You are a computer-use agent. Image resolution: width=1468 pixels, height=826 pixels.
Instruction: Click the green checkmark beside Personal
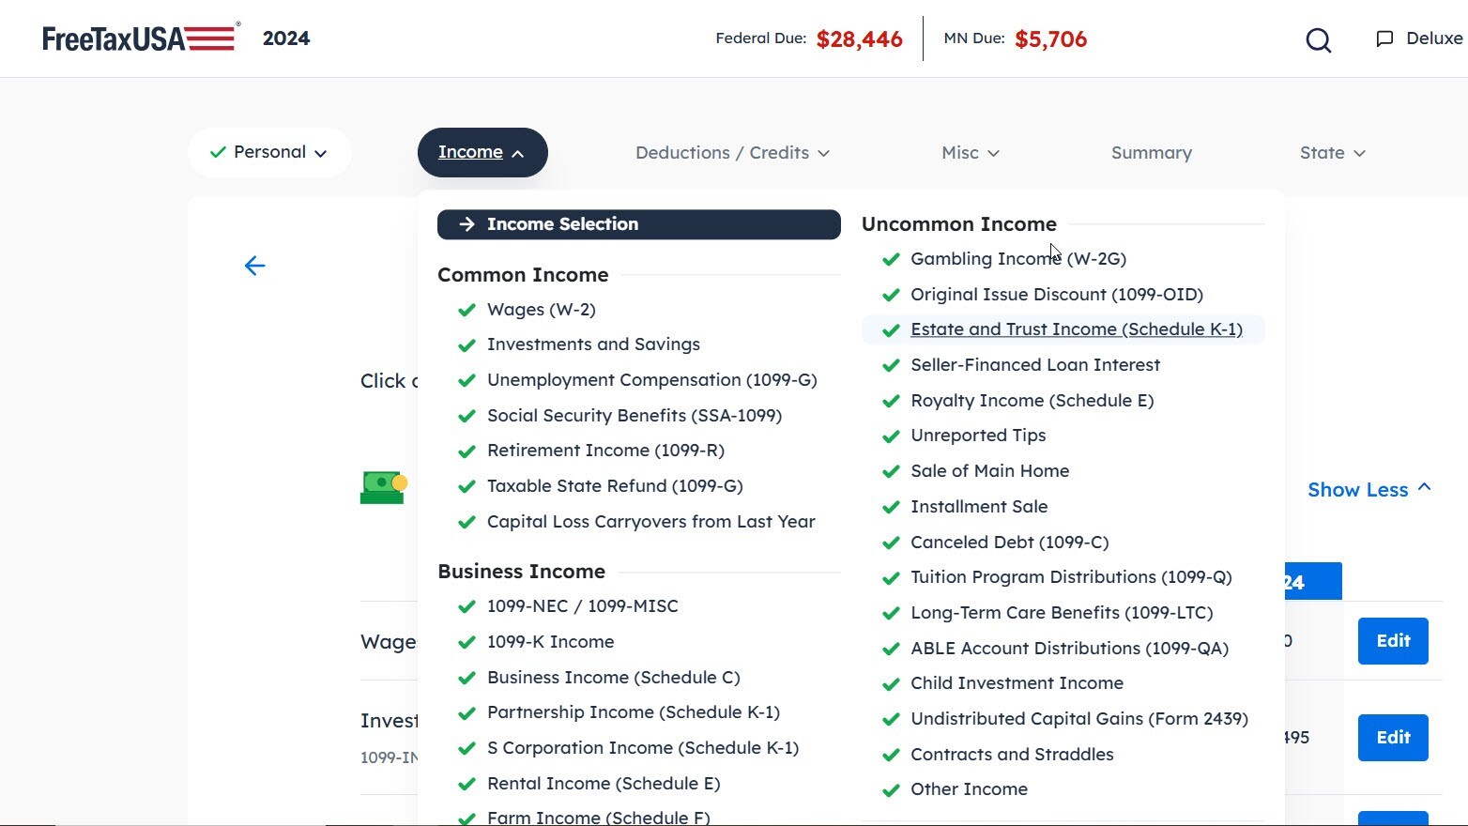pyautogui.click(x=219, y=151)
